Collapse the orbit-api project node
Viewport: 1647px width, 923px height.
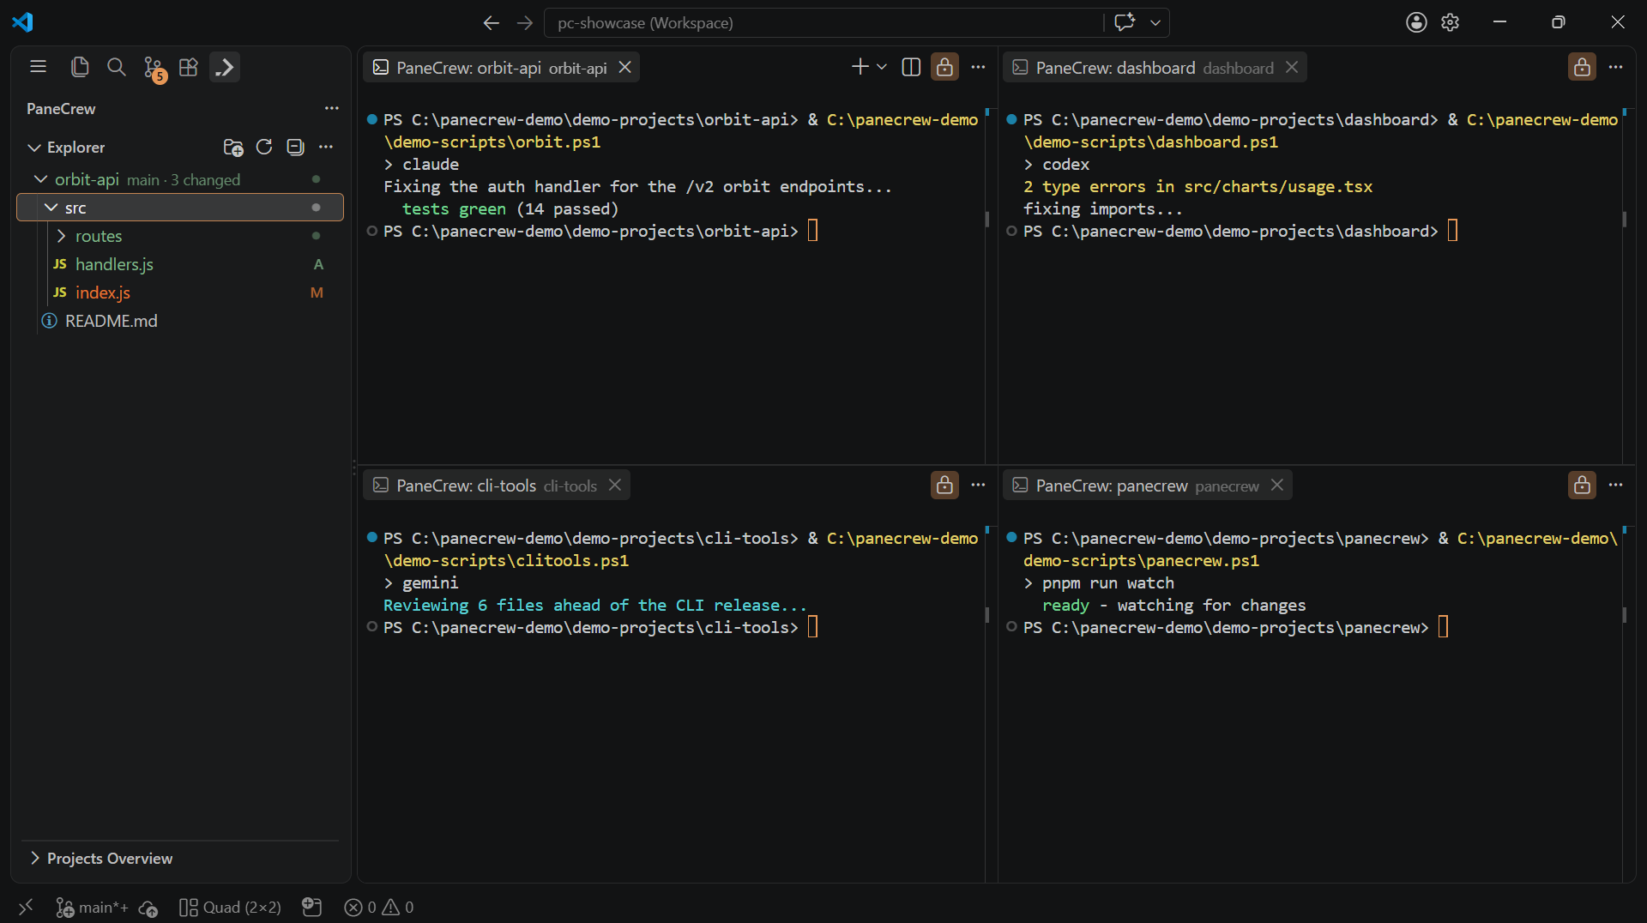(x=40, y=179)
